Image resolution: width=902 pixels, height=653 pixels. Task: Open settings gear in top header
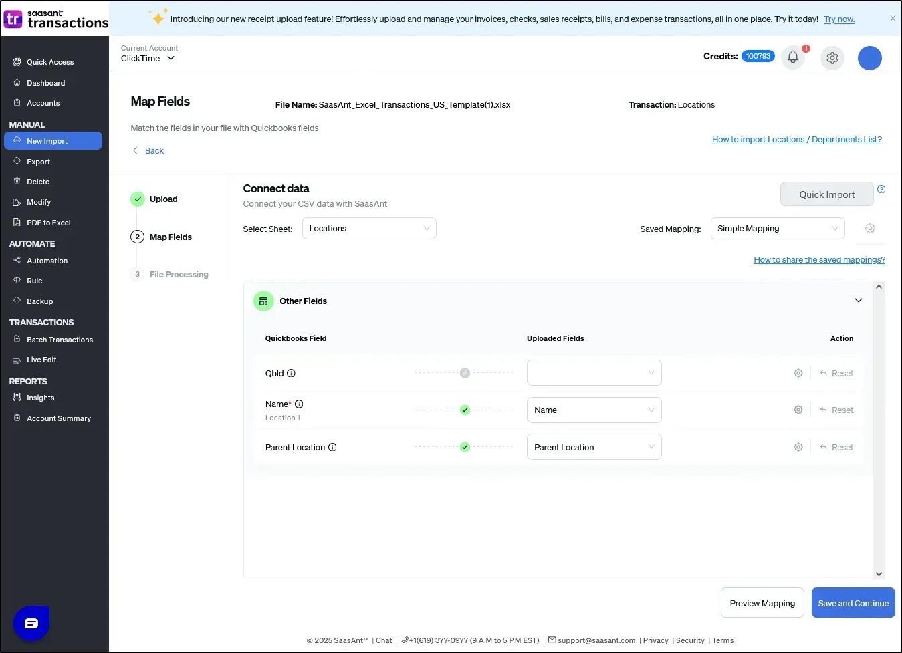tap(832, 58)
